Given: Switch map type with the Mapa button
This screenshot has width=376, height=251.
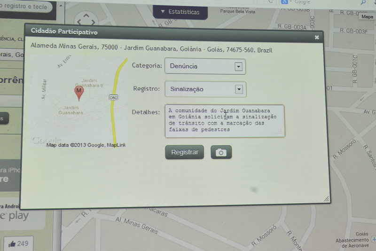Looking at the screenshot, I should pos(367,17).
